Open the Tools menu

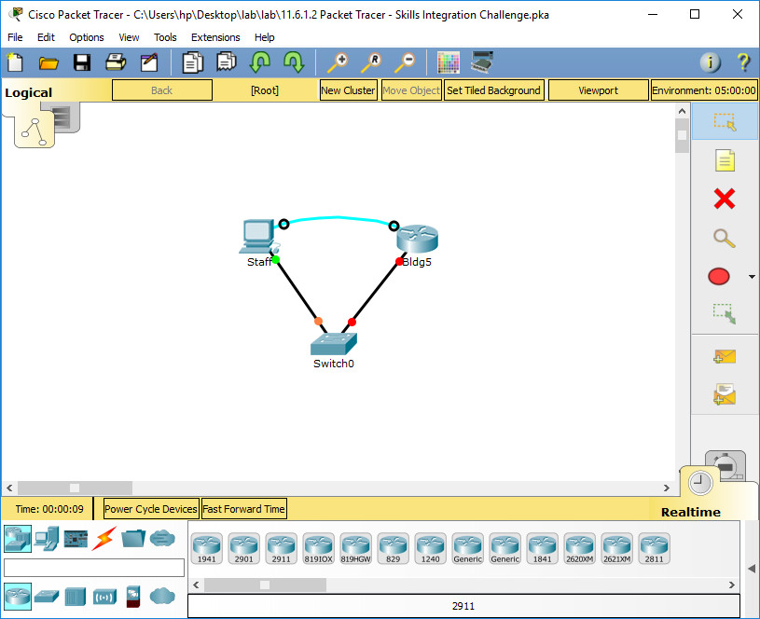(165, 37)
